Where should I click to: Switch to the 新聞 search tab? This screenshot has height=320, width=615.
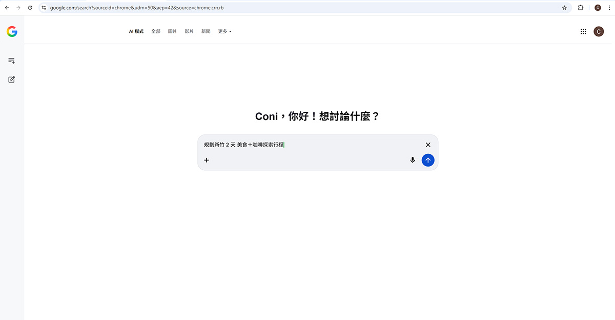(205, 31)
